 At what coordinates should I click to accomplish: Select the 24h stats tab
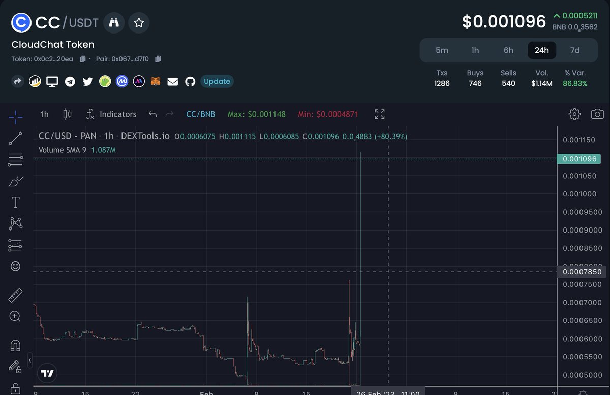coord(542,50)
